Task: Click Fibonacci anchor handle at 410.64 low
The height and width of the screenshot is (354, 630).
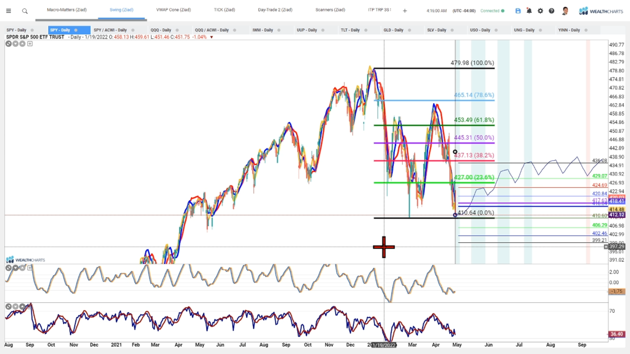Action: [x=455, y=215]
